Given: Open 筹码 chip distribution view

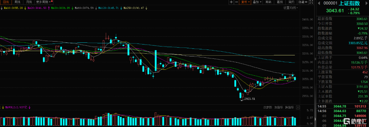Looking at the screenshot, I should [268, 2].
